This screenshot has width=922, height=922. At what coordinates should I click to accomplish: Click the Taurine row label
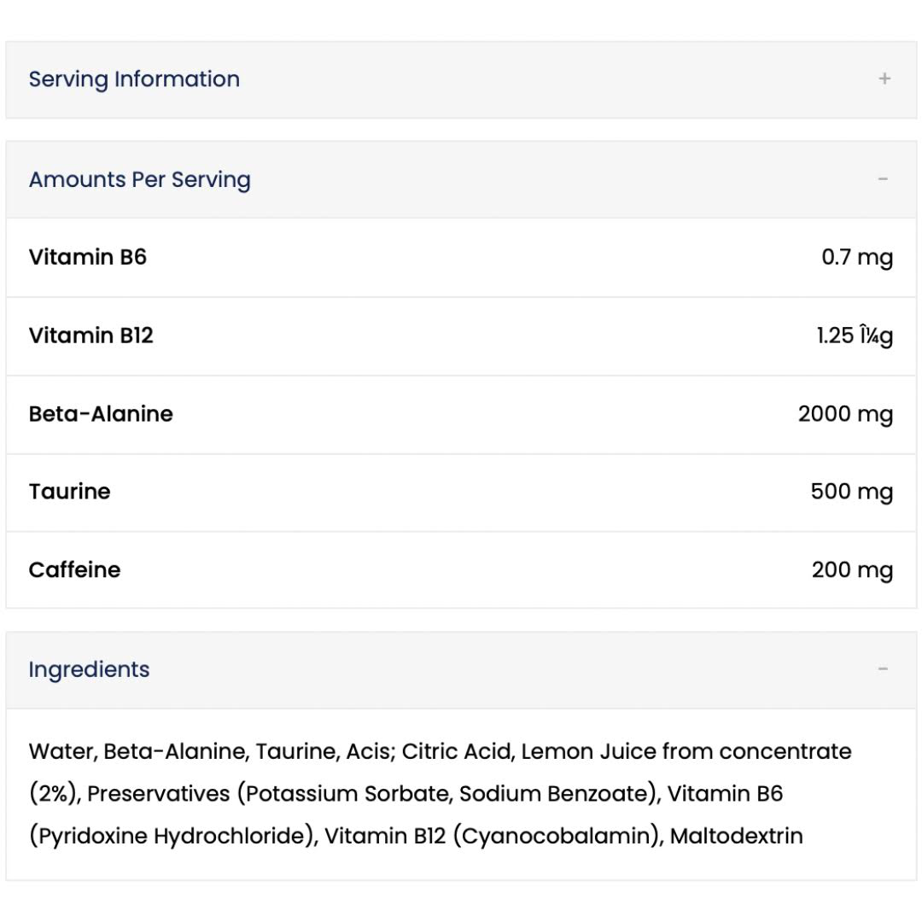coord(70,492)
